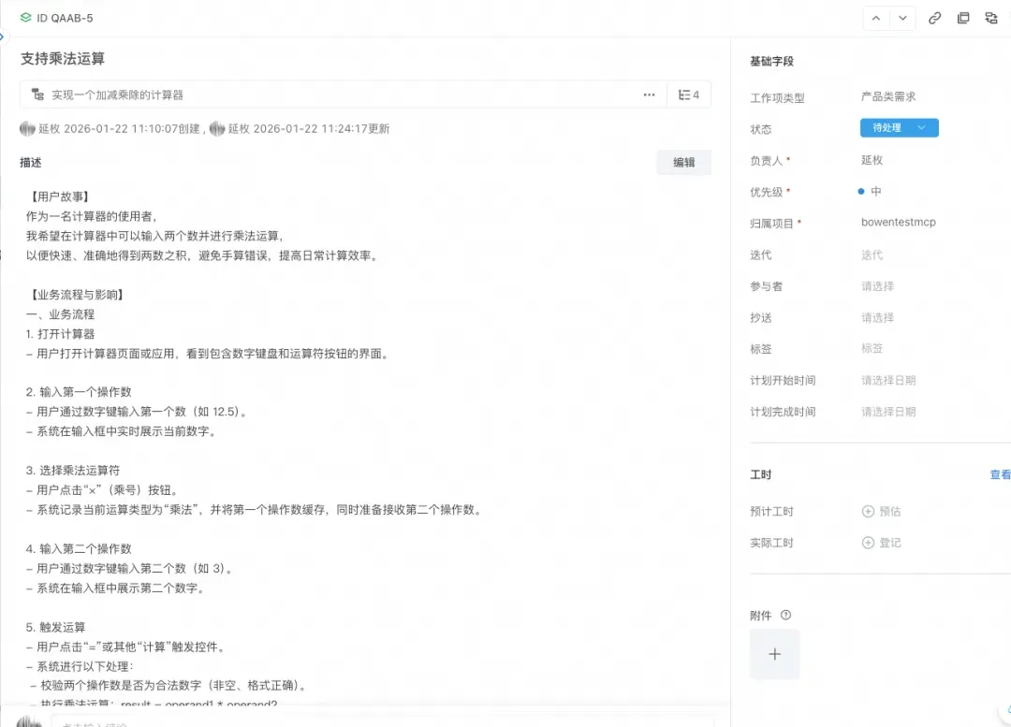Click the line 1. 打开计算器
Screen dimensions: 1011x727
click(x=60, y=334)
